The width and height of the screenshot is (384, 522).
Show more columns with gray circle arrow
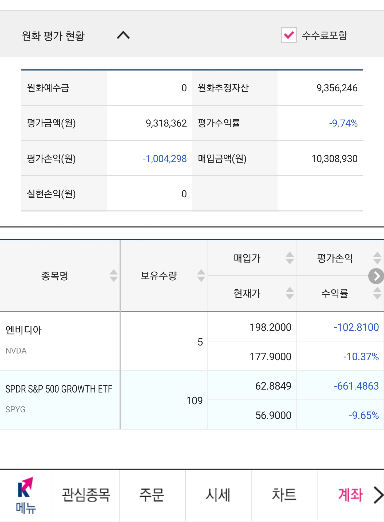point(376,276)
